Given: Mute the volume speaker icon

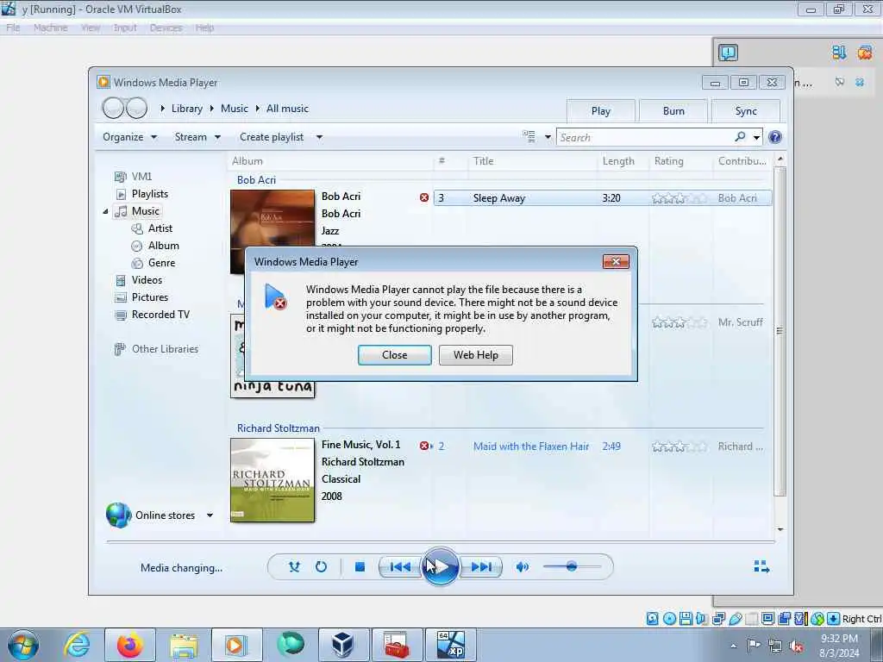Looking at the screenshot, I should click(x=523, y=567).
